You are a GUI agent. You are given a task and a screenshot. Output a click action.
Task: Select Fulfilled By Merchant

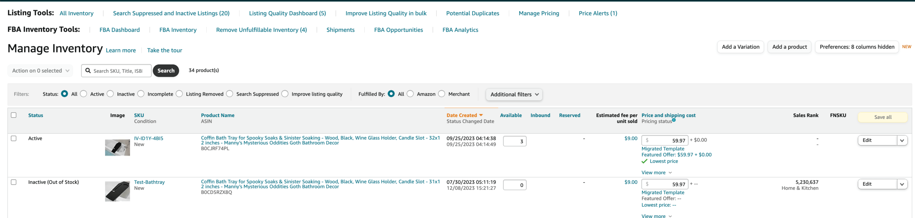click(442, 94)
